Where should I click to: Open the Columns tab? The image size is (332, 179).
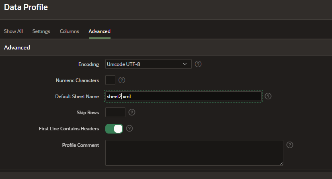[70, 31]
